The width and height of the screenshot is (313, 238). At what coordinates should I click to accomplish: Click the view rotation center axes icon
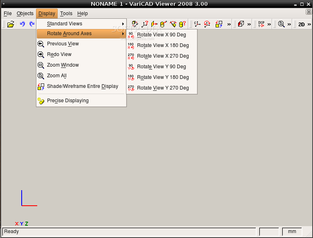pyautogui.click(x=197, y=24)
